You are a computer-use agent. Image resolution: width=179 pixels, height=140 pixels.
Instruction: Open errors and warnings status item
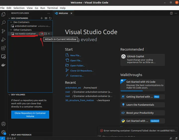click(x=11, y=138)
